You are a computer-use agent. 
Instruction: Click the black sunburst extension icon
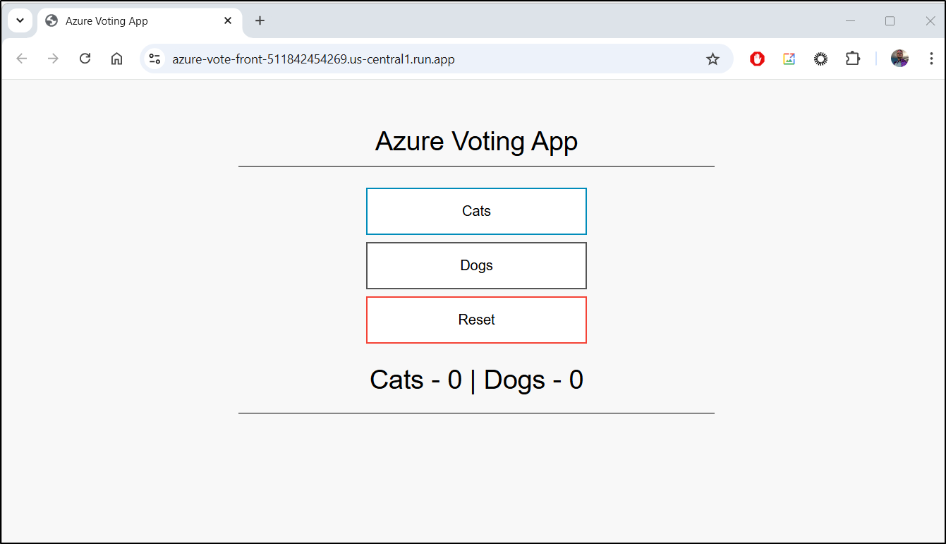tap(820, 59)
